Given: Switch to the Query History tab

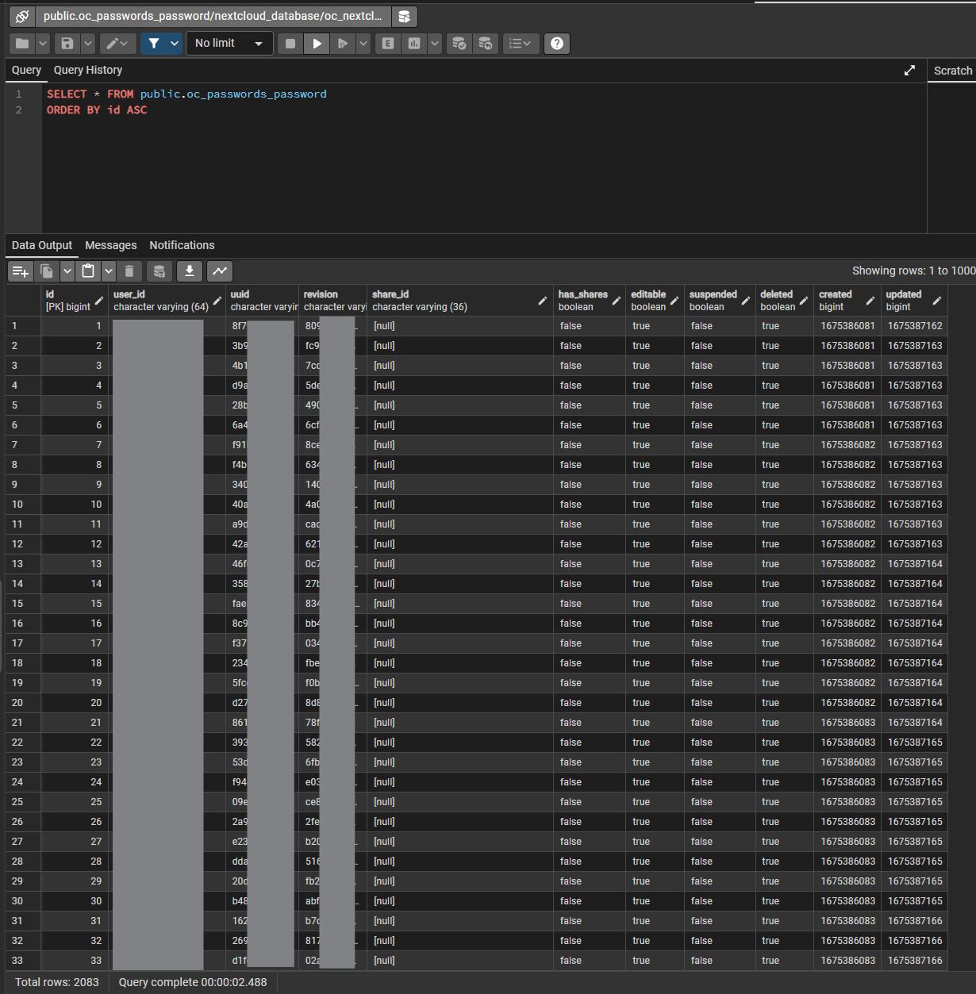Looking at the screenshot, I should coord(88,71).
